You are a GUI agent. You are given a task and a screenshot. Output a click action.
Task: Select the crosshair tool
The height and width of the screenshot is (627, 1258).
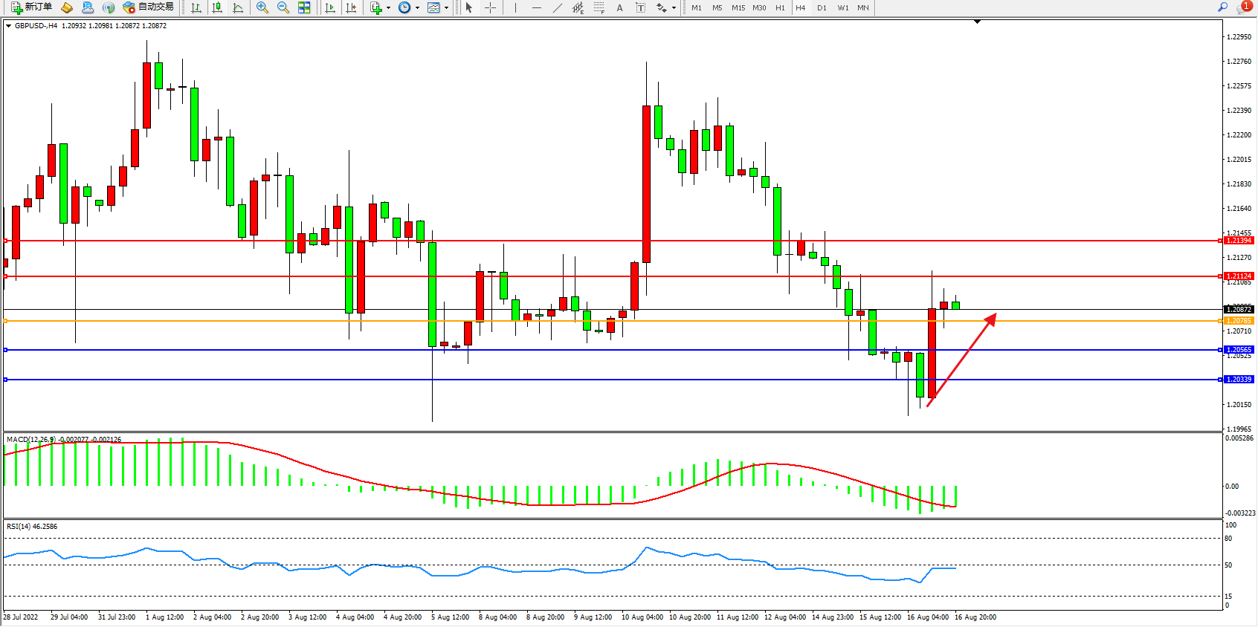(x=491, y=7)
